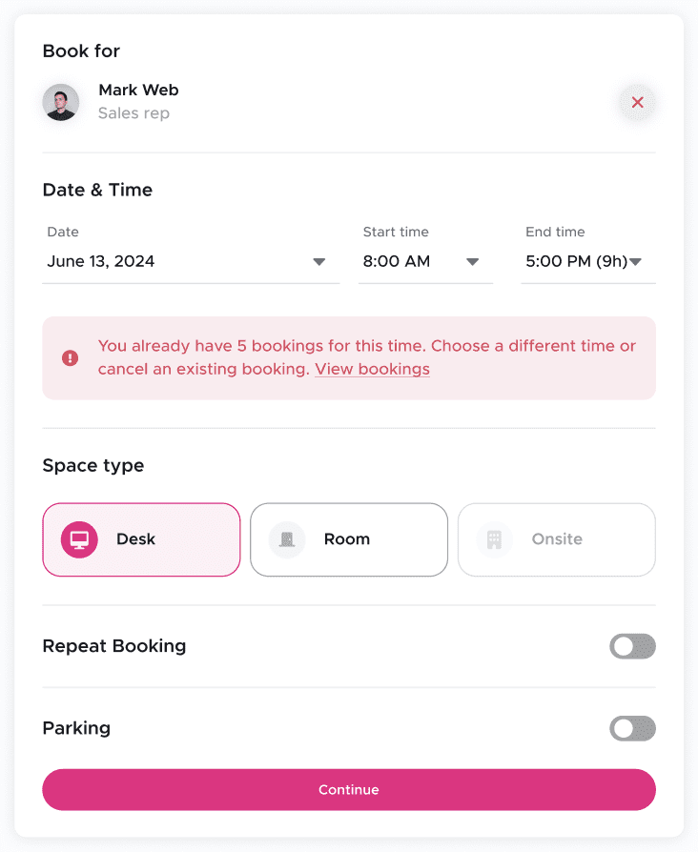
Task: Expand the Start time dropdown arrow
Action: coord(472,262)
